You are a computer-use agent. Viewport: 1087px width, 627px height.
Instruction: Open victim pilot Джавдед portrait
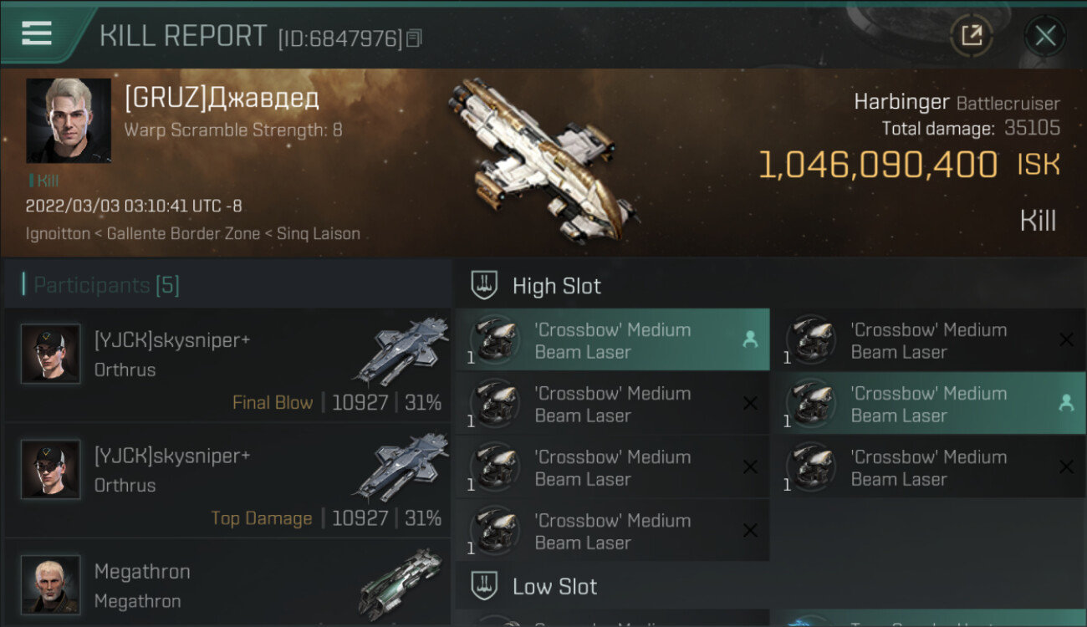(x=69, y=120)
